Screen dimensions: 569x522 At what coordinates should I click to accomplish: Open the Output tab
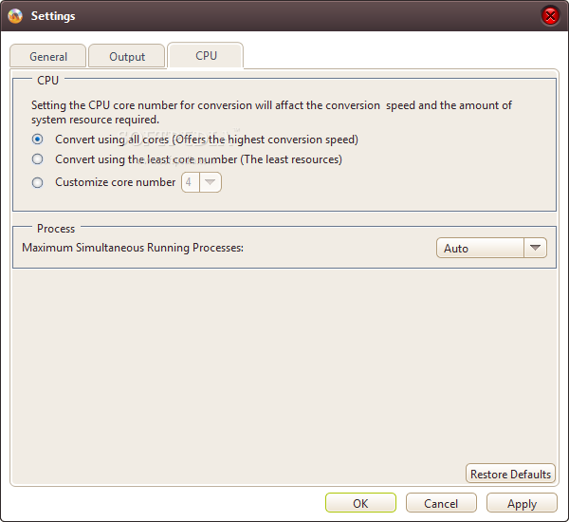[x=127, y=57]
